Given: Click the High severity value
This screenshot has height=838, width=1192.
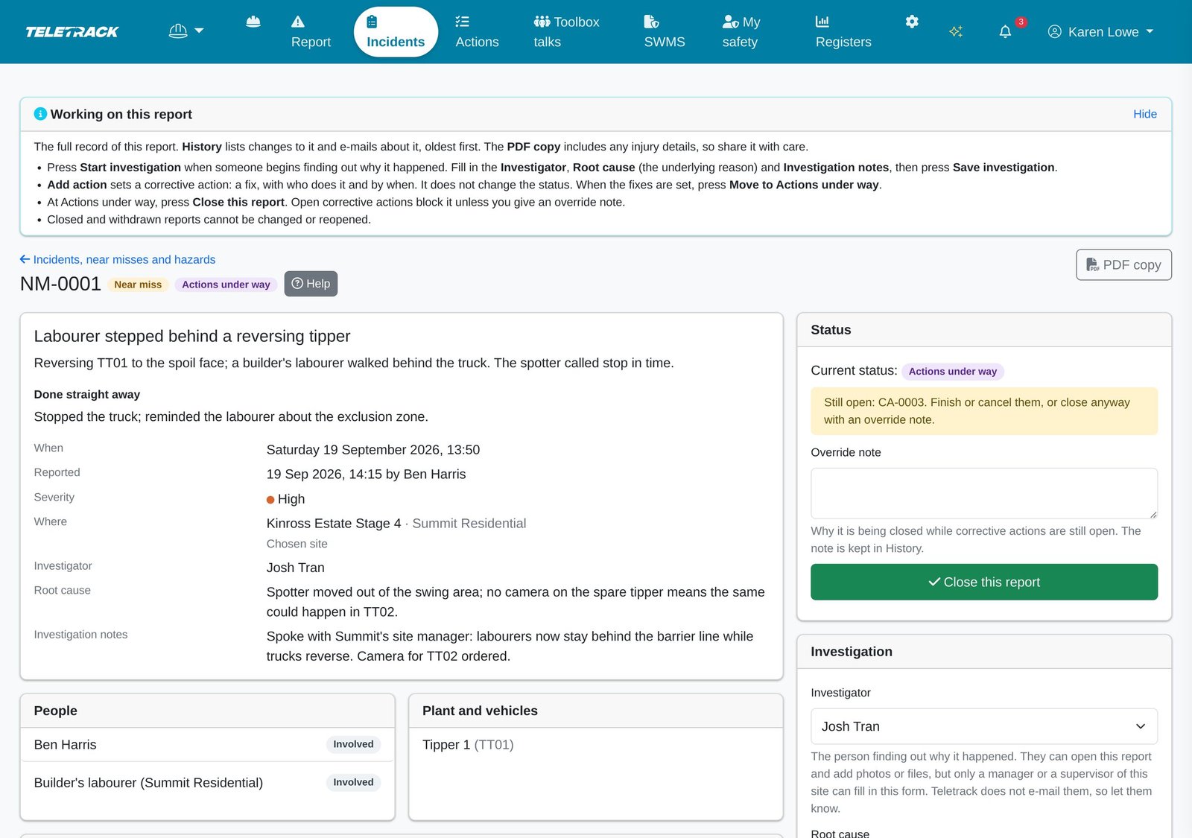Looking at the screenshot, I should pyautogui.click(x=285, y=499).
